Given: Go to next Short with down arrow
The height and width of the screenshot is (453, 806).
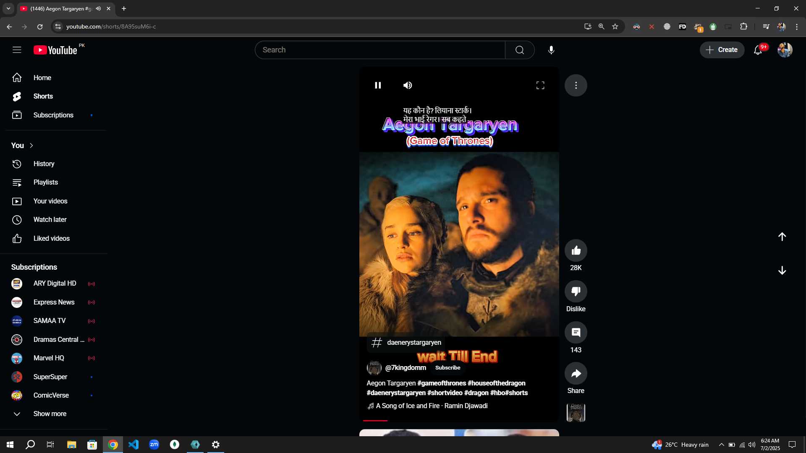Looking at the screenshot, I should pyautogui.click(x=782, y=271).
